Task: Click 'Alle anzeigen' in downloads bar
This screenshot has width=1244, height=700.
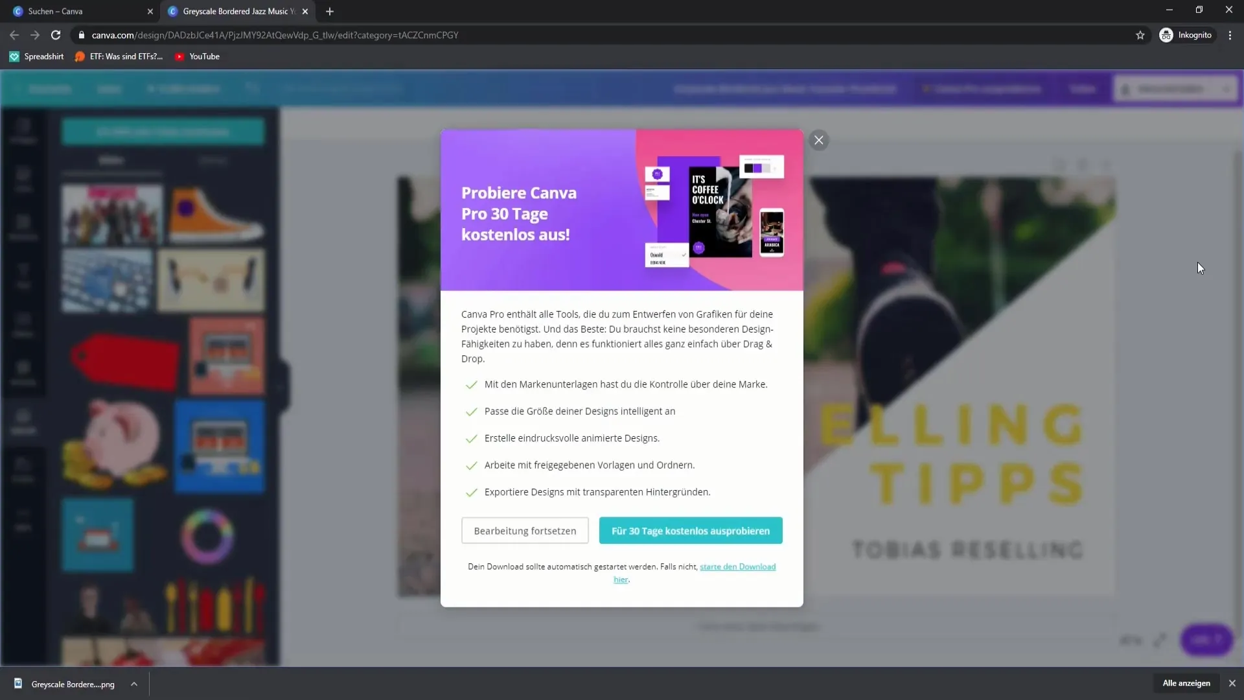Action: click(1186, 683)
